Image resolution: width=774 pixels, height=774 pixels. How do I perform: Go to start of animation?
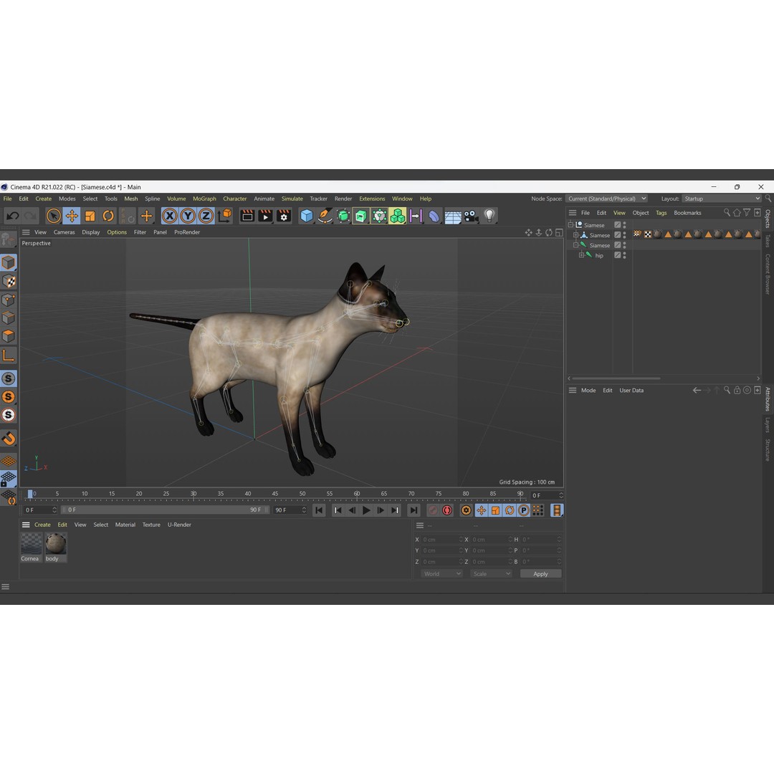[319, 510]
